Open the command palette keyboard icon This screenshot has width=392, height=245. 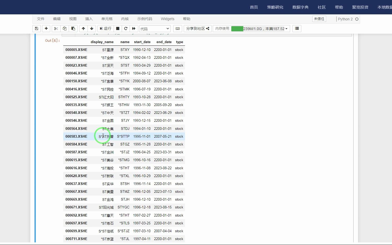pyautogui.click(x=178, y=28)
